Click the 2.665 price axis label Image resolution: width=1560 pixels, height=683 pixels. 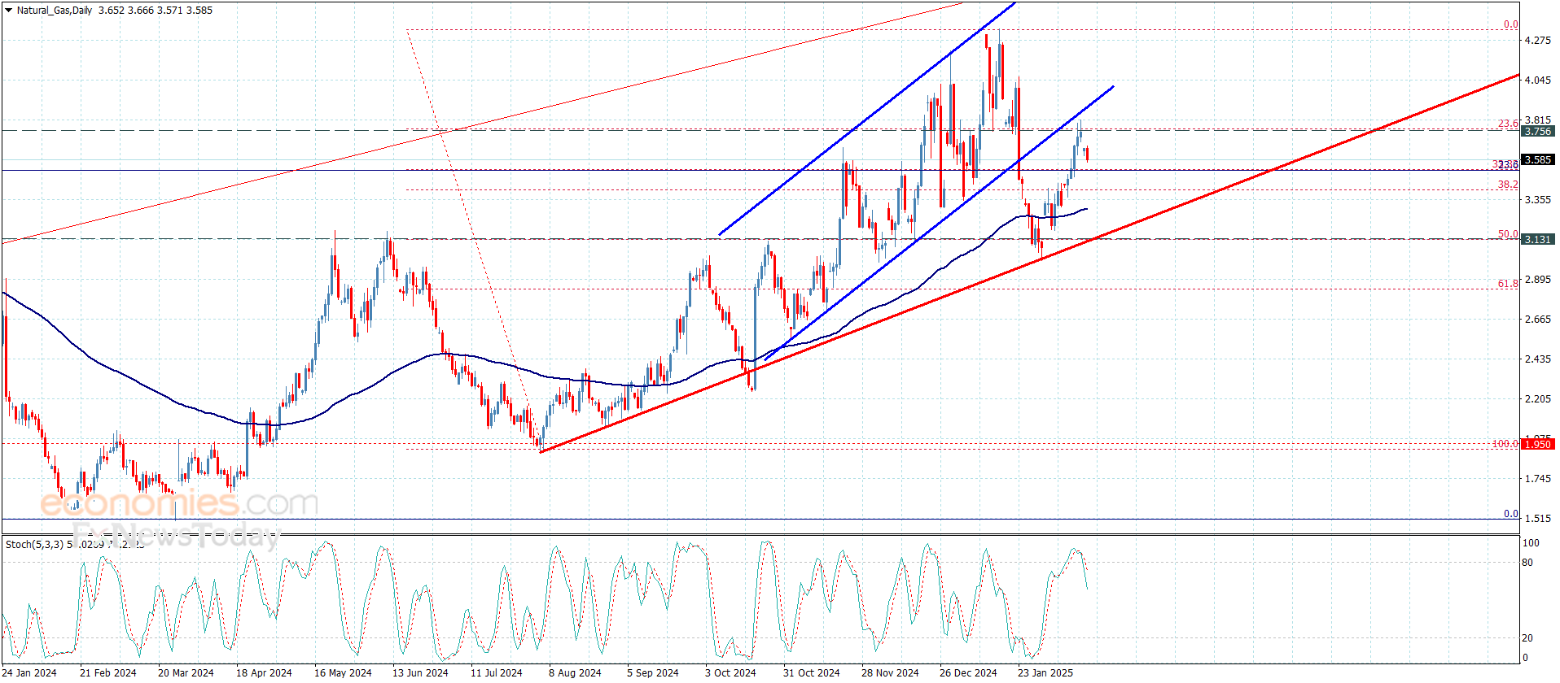click(x=1538, y=320)
